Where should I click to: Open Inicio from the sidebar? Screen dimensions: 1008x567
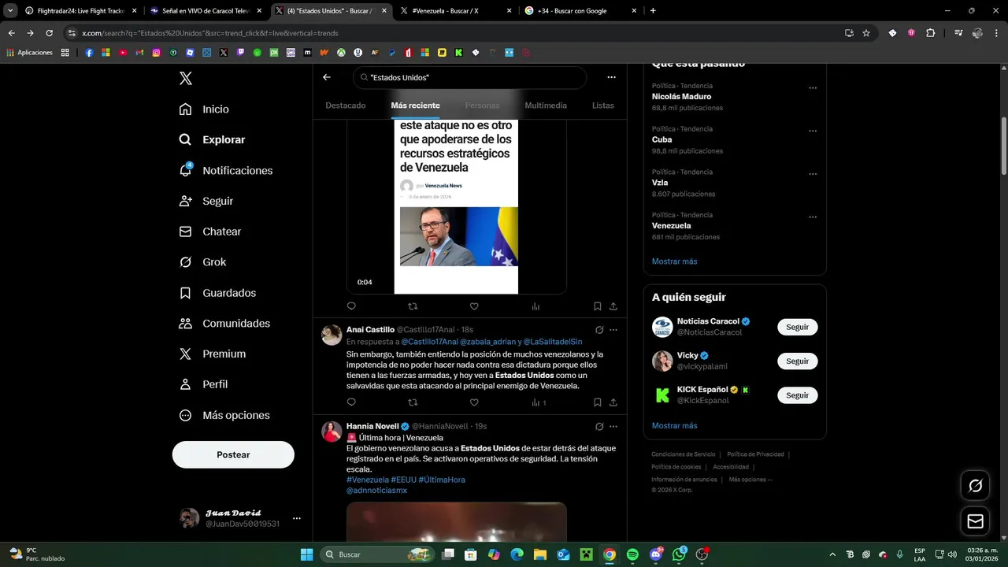point(204,109)
